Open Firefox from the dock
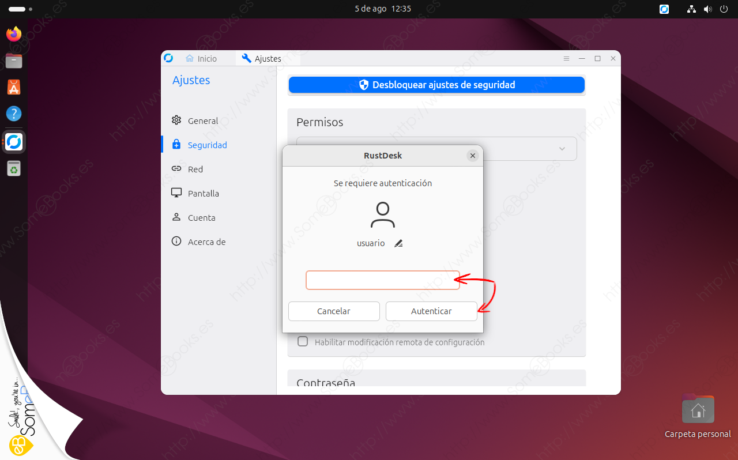This screenshot has width=738, height=460. tap(14, 34)
